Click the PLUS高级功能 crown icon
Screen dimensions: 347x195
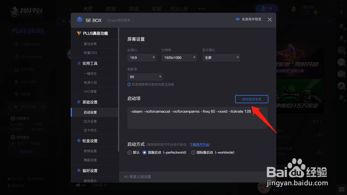tap(79, 33)
